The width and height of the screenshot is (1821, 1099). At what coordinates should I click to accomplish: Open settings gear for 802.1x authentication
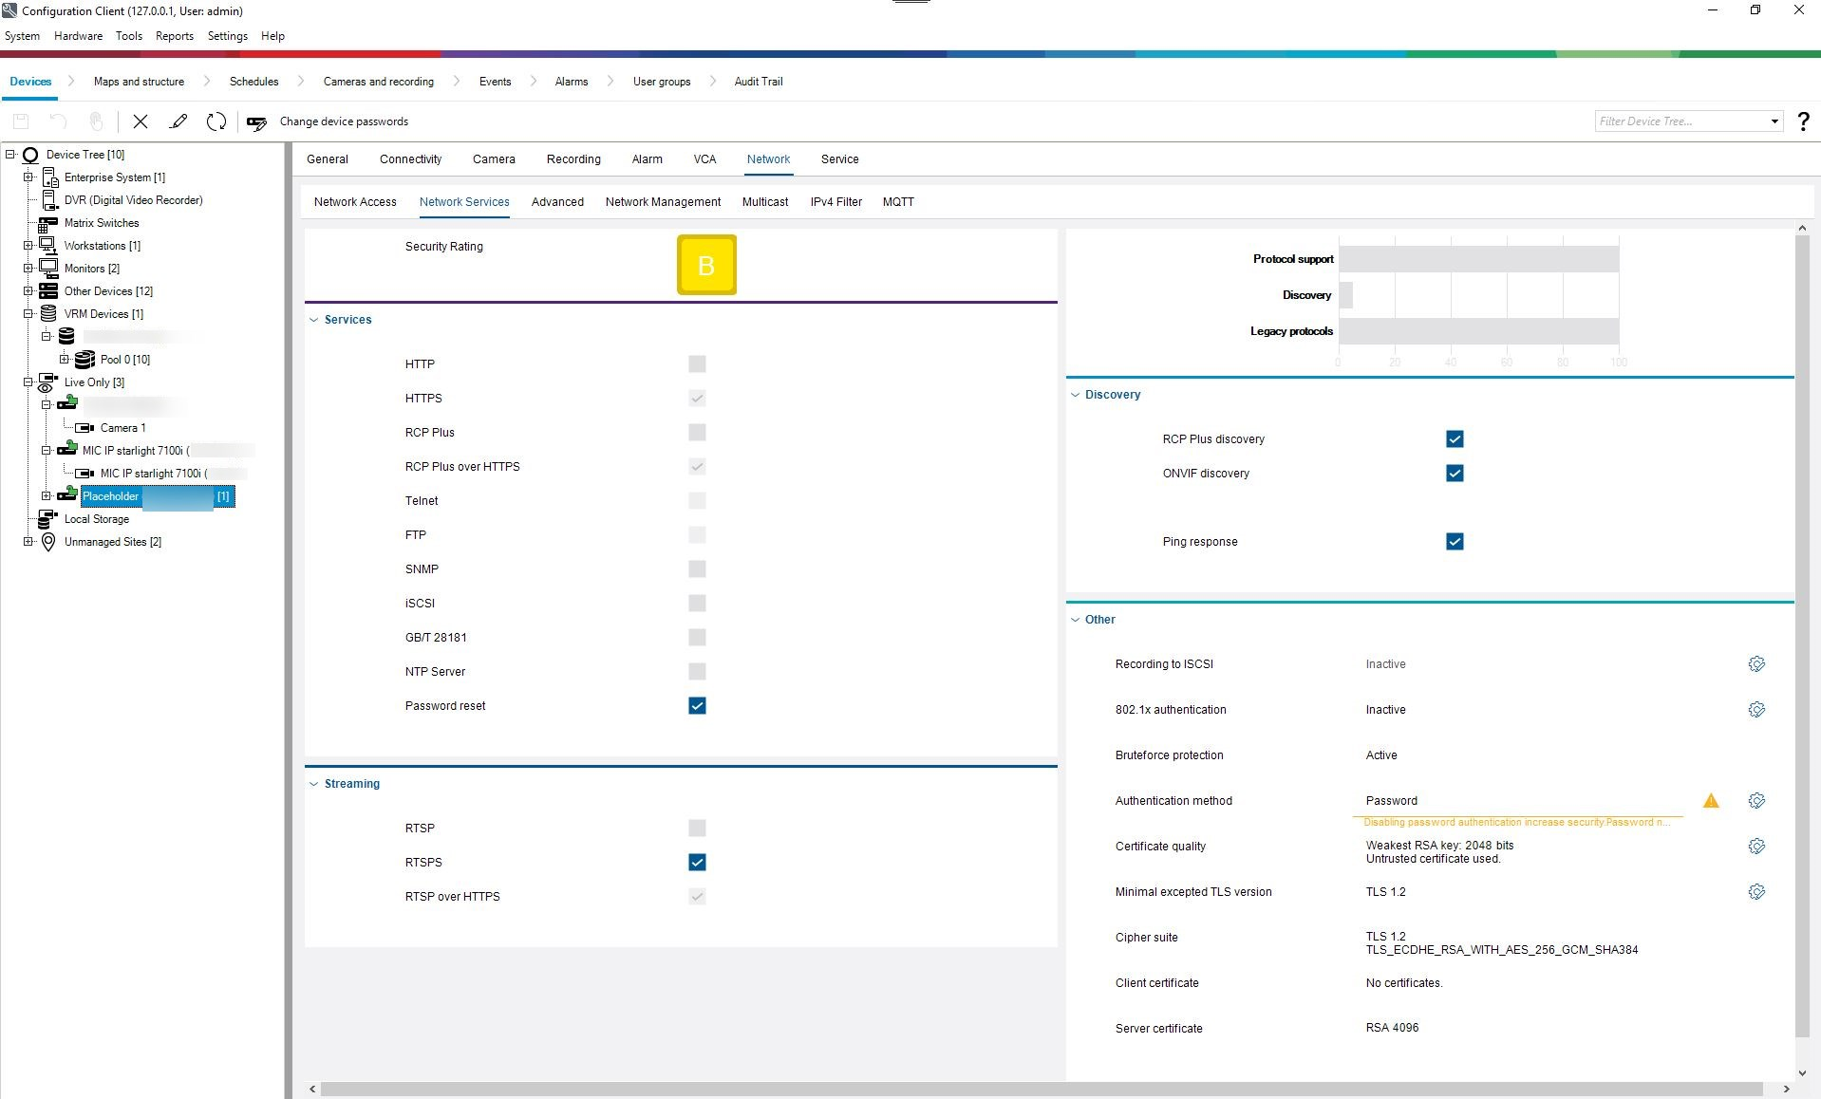(1755, 710)
